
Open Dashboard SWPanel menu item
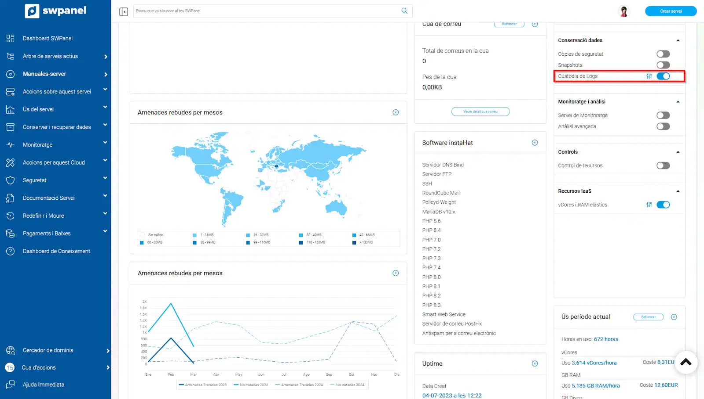(x=48, y=38)
